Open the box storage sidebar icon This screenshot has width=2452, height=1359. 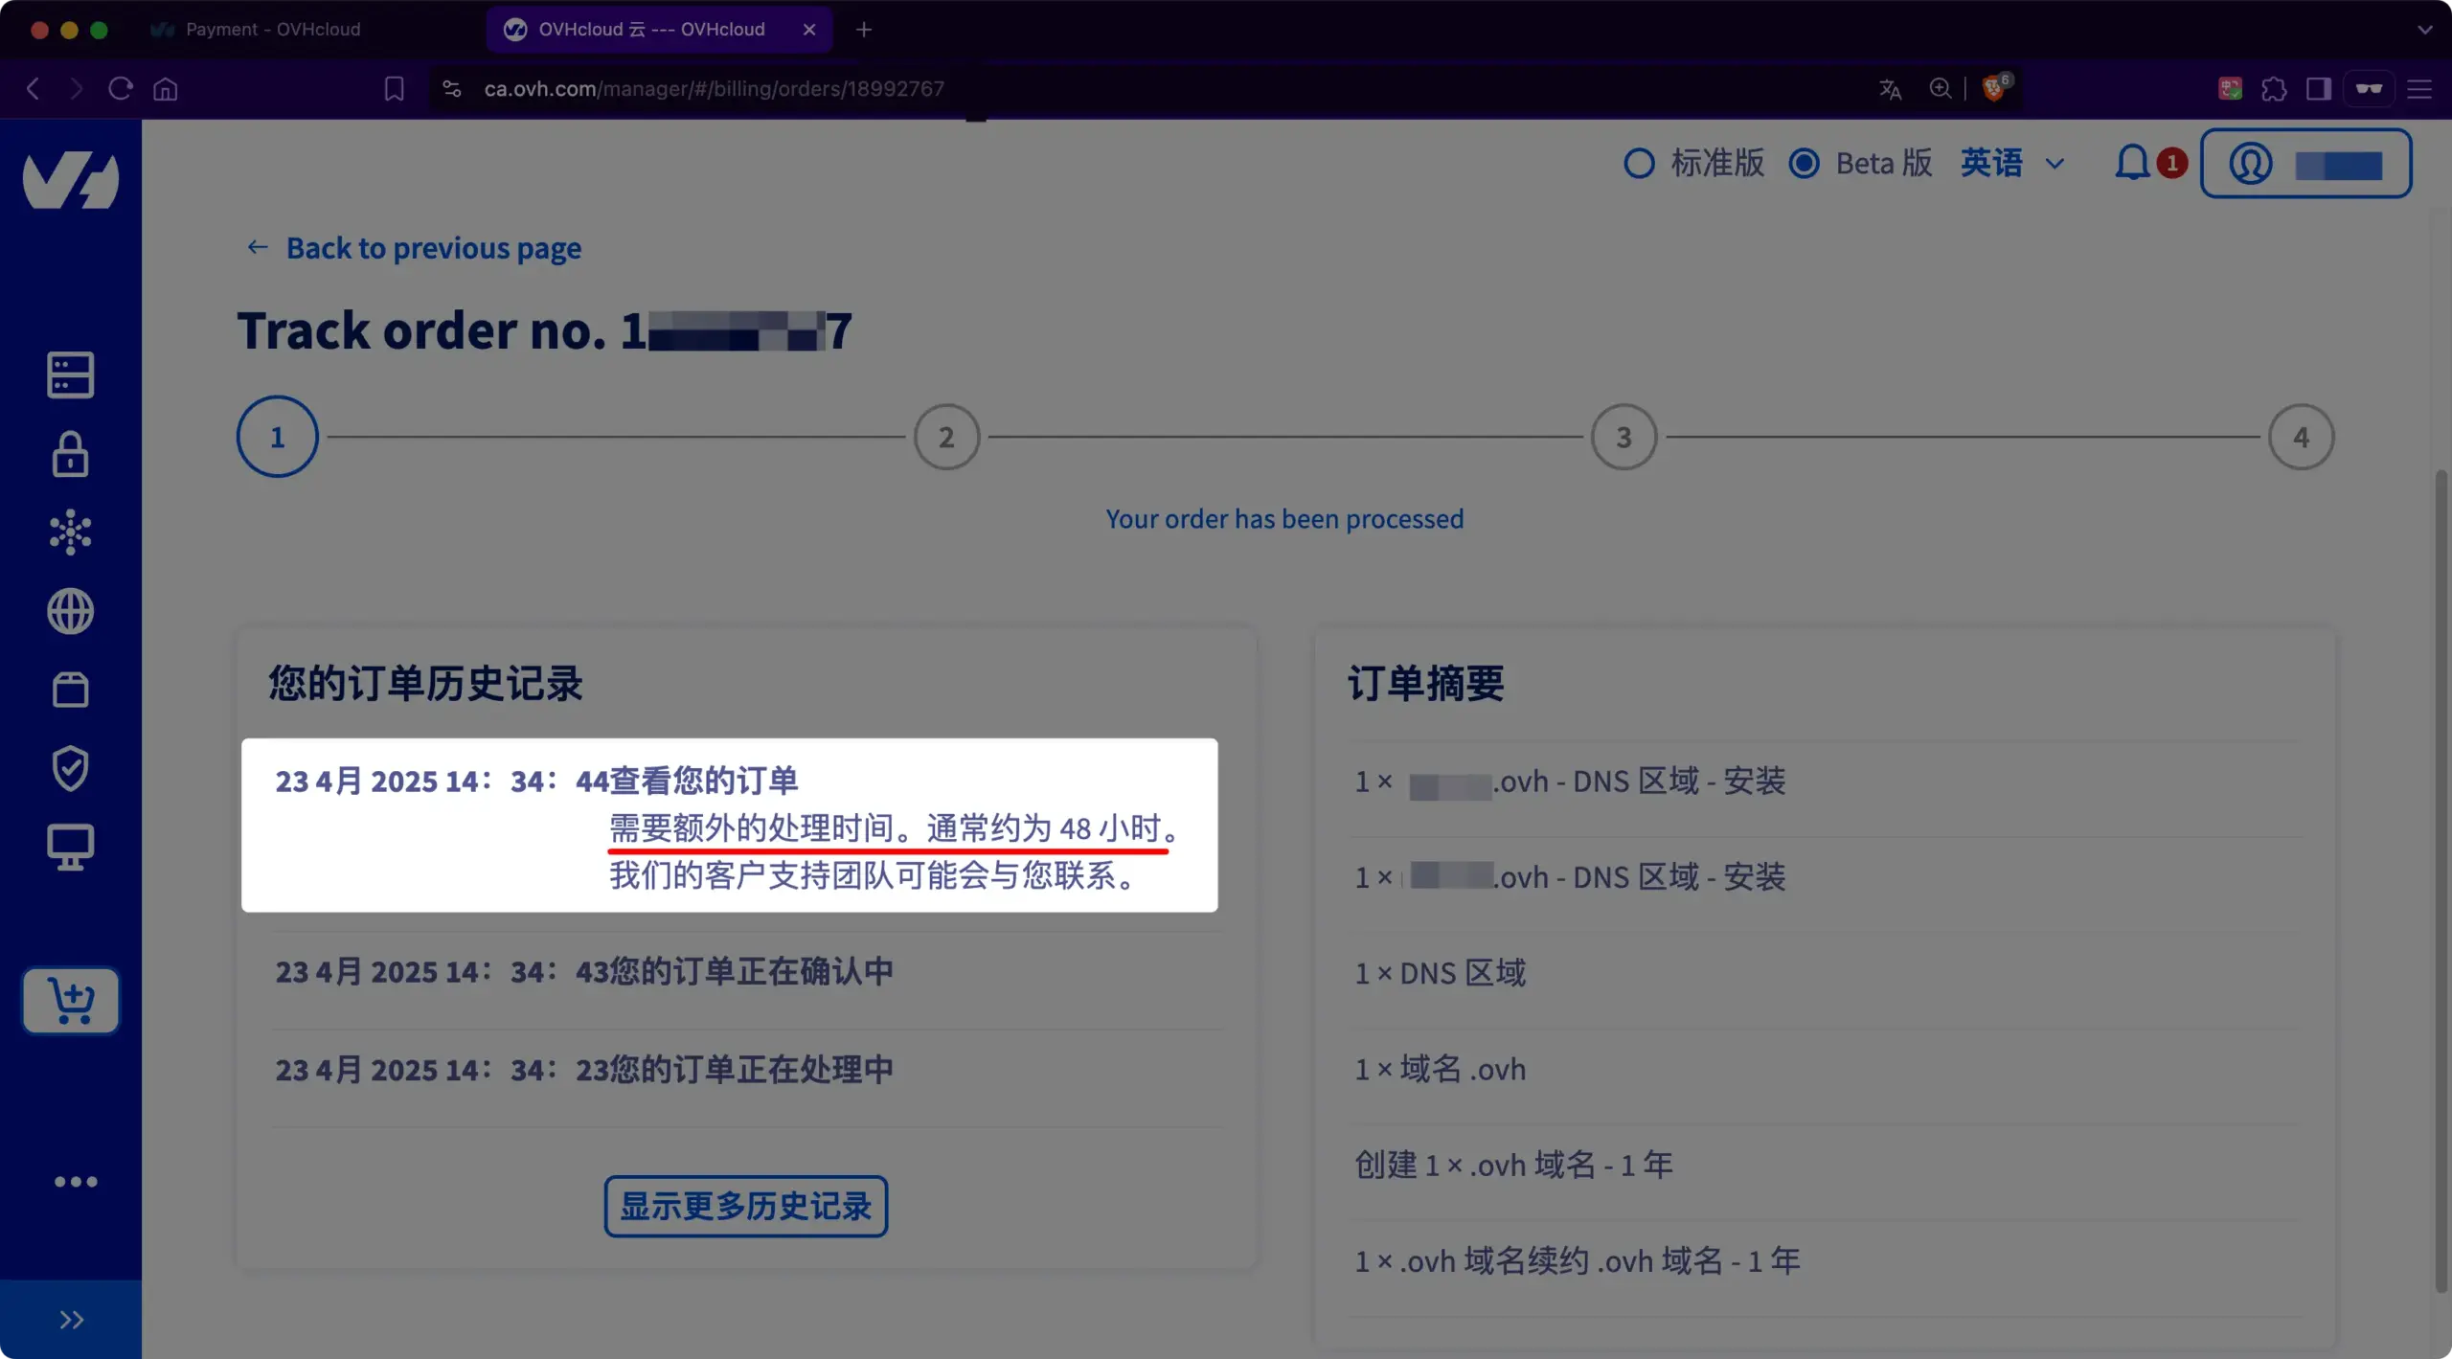[x=71, y=690]
